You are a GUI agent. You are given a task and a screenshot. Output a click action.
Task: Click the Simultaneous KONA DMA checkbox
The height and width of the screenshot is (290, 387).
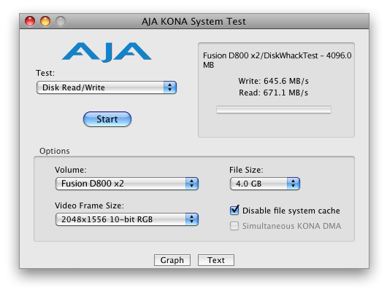click(234, 226)
